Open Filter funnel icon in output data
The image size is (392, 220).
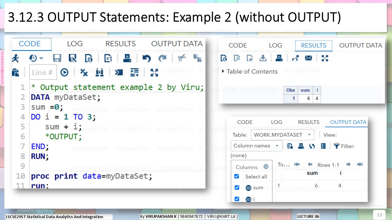coord(337,146)
